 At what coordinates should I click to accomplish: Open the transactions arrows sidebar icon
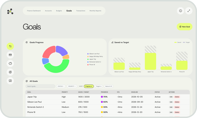[x=10, y=46]
